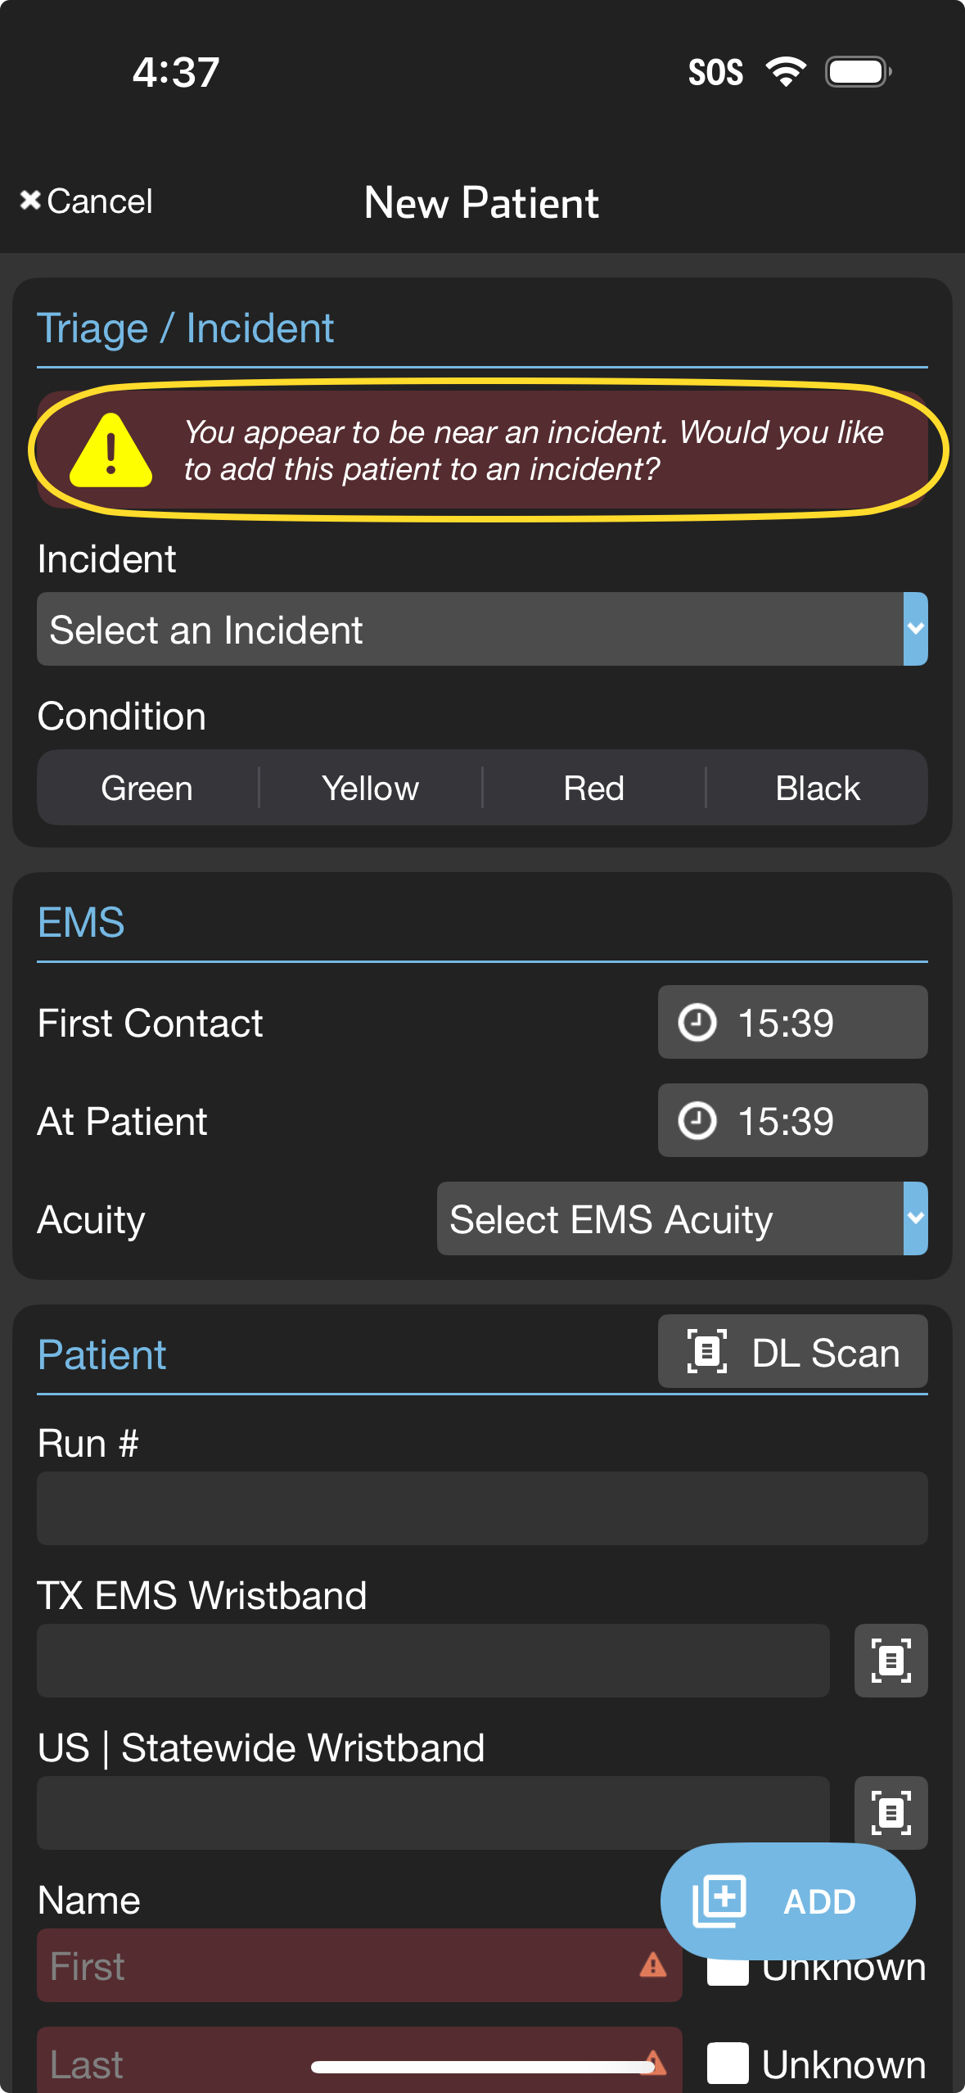Select the Red condition option
965x2093 pixels.
coord(594,787)
